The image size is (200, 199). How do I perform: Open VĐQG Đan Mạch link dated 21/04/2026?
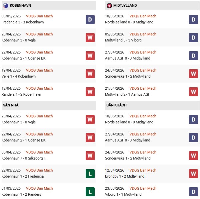click(143, 88)
